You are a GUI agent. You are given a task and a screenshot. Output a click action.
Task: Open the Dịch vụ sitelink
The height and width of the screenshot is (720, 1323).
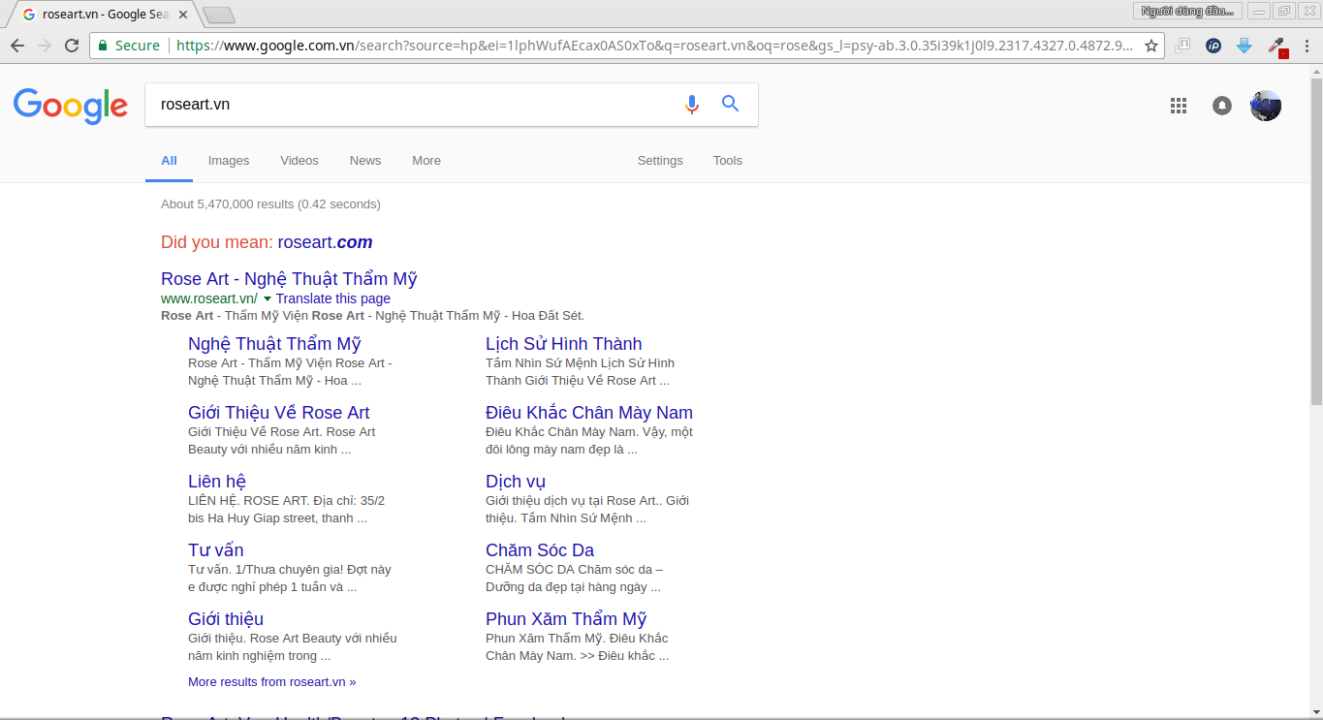click(516, 482)
